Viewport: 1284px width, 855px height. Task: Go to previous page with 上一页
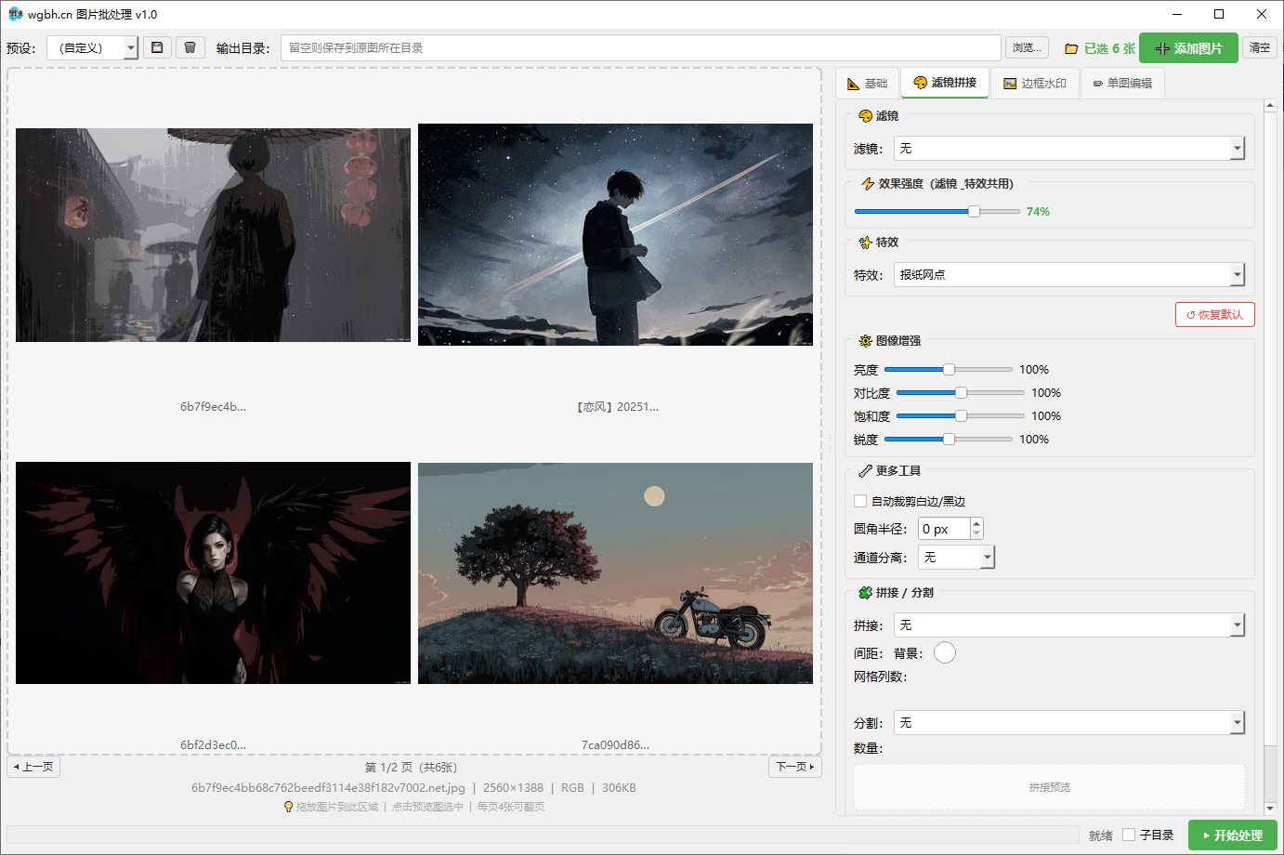34,767
